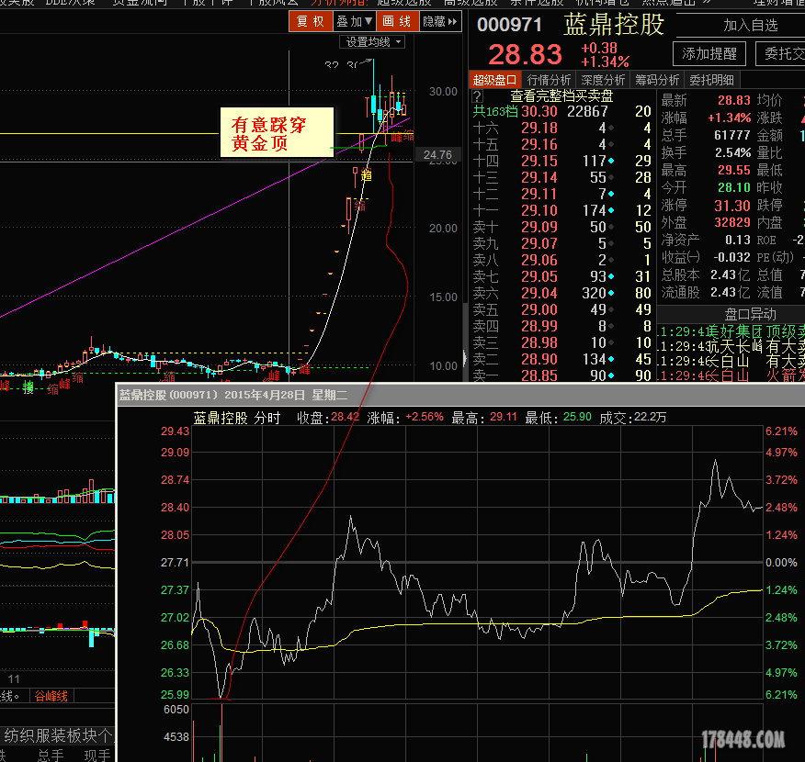Screen dimensions: 805x762
Task: Collapse the side panel with the divider arrow
Action: coord(465,358)
